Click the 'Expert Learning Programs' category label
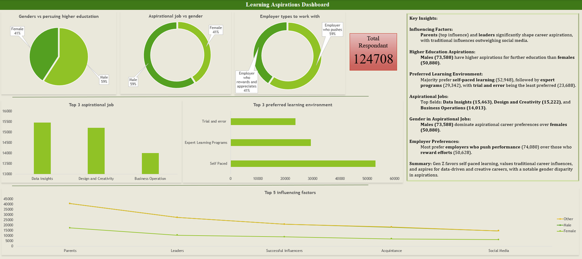The height and width of the screenshot is (259, 582). (x=206, y=143)
